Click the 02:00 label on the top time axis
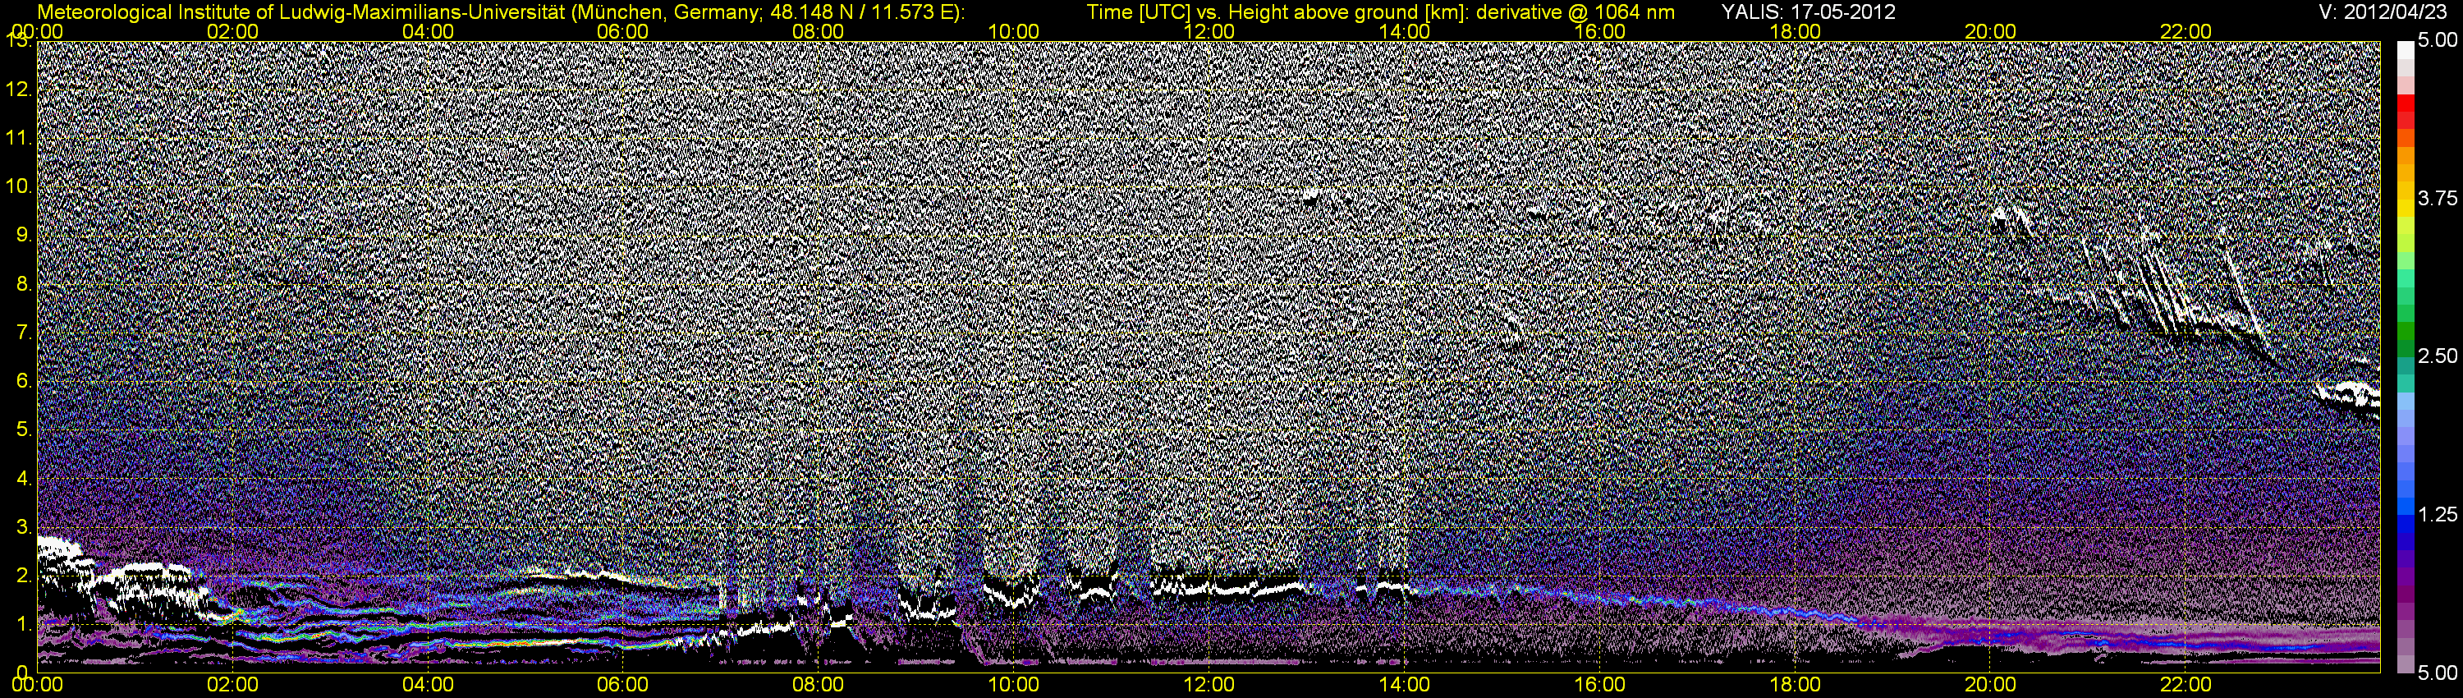 (232, 31)
